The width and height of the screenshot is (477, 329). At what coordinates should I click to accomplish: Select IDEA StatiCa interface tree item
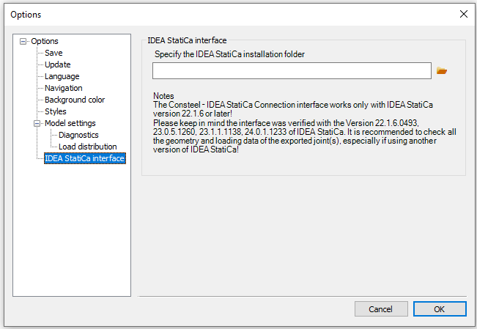[84, 158]
